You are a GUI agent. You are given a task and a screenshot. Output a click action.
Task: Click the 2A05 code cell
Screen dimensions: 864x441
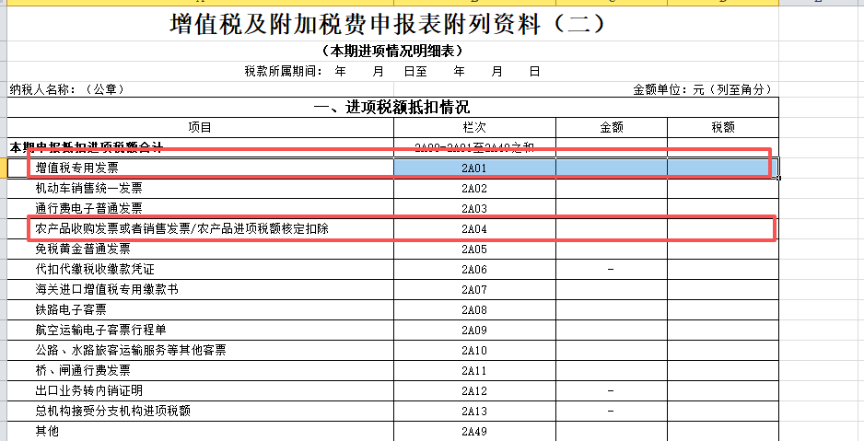pos(474,250)
